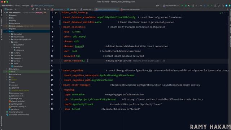Open Project panel settings gear
The height and width of the screenshot is (130, 231).
(x=45, y=9)
